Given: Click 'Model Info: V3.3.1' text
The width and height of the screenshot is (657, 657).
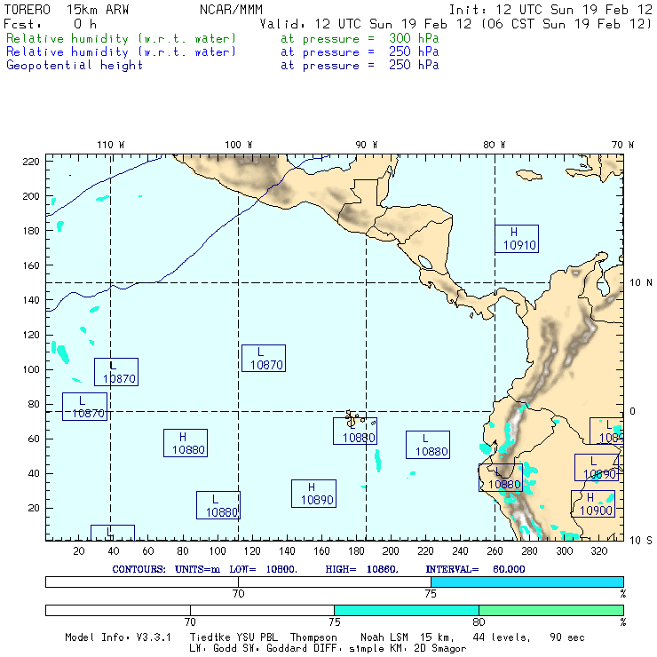Looking at the screenshot, I should (x=118, y=637).
